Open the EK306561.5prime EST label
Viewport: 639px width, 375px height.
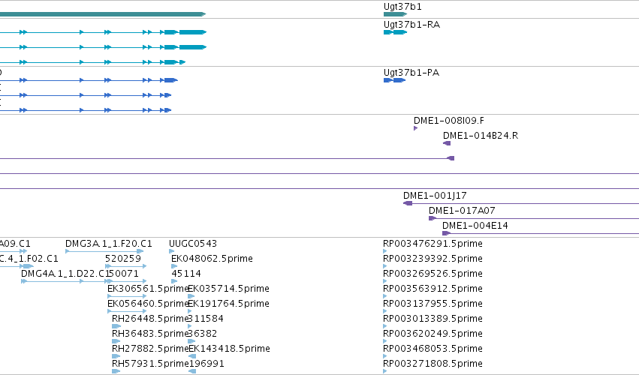point(148,289)
